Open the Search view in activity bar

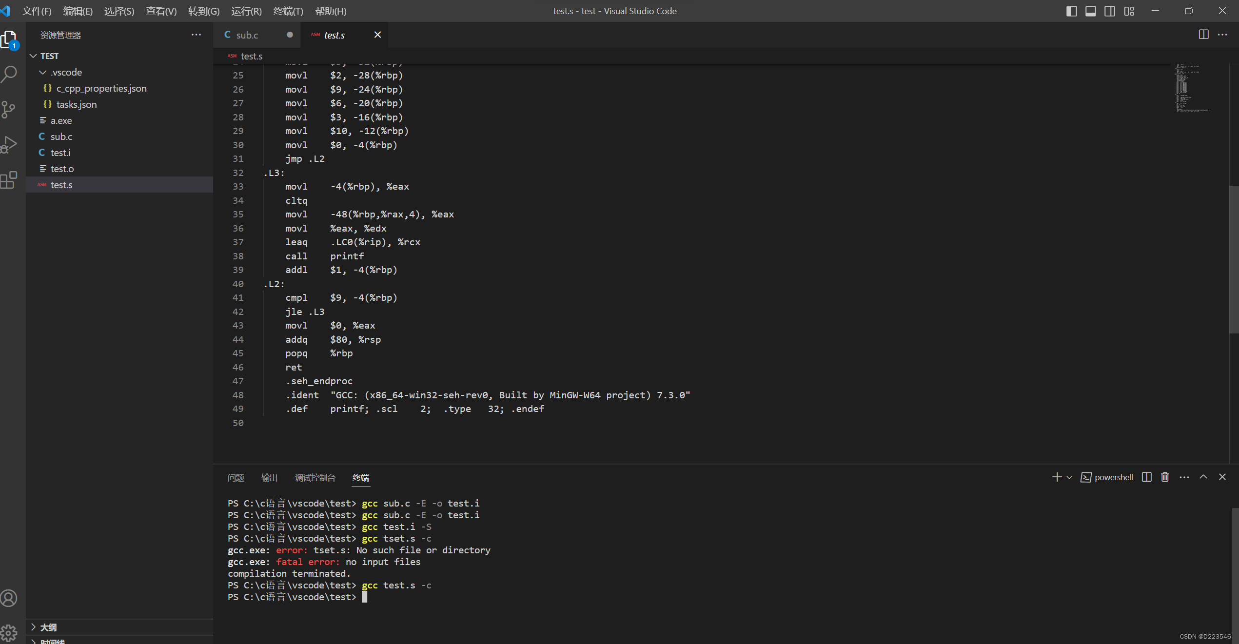9,74
